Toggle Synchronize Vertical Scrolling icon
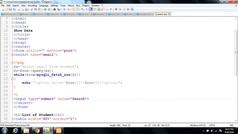The width and height of the screenshot is (238, 134). click(74, 9)
